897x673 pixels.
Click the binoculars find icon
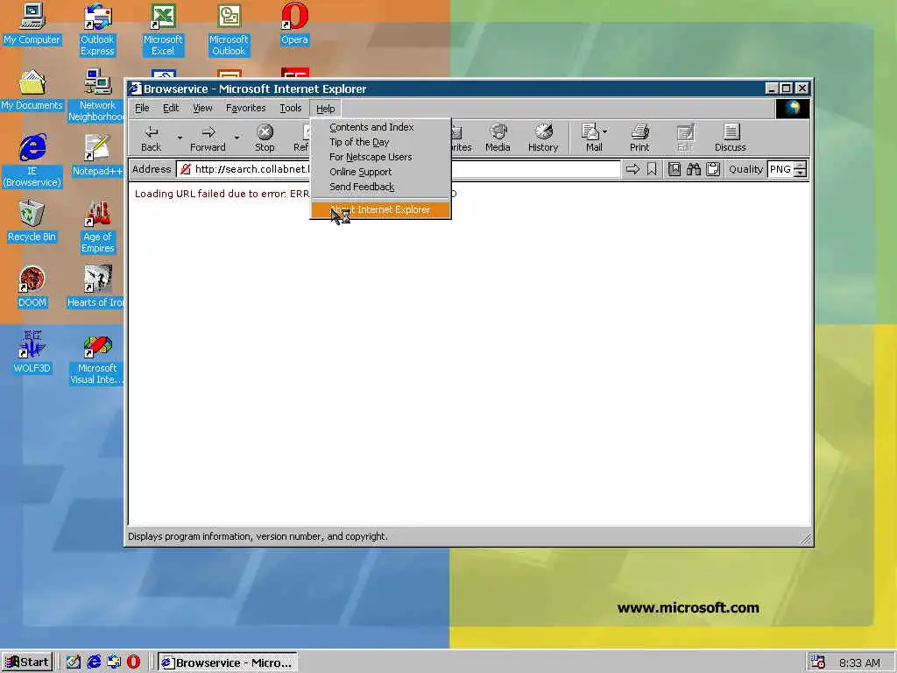pos(694,169)
